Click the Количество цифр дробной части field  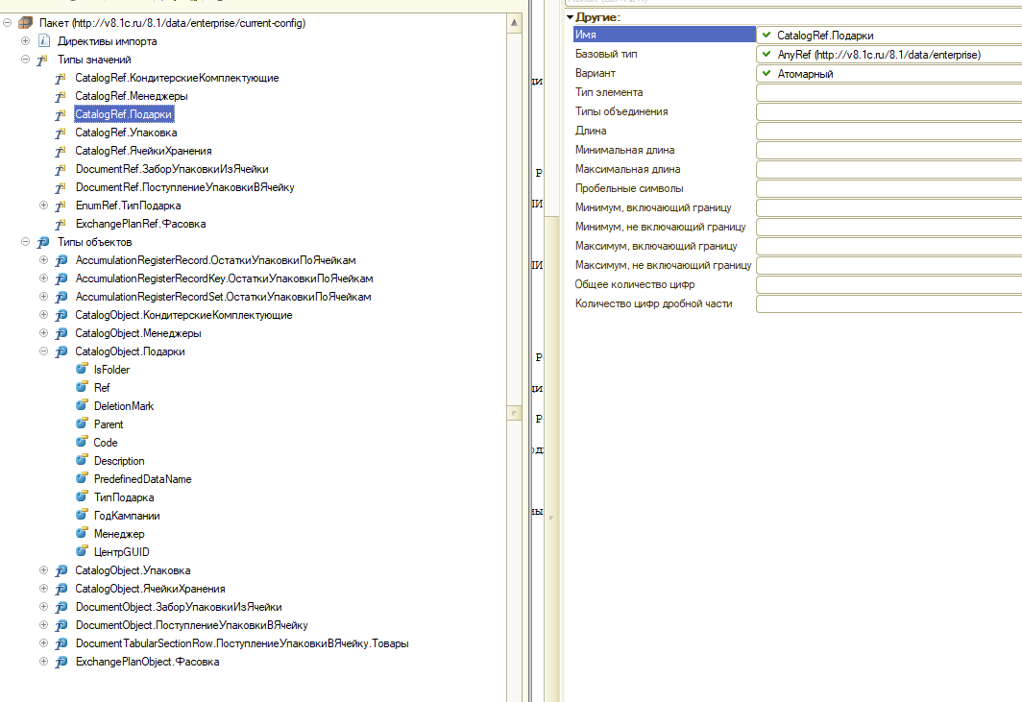(x=889, y=303)
